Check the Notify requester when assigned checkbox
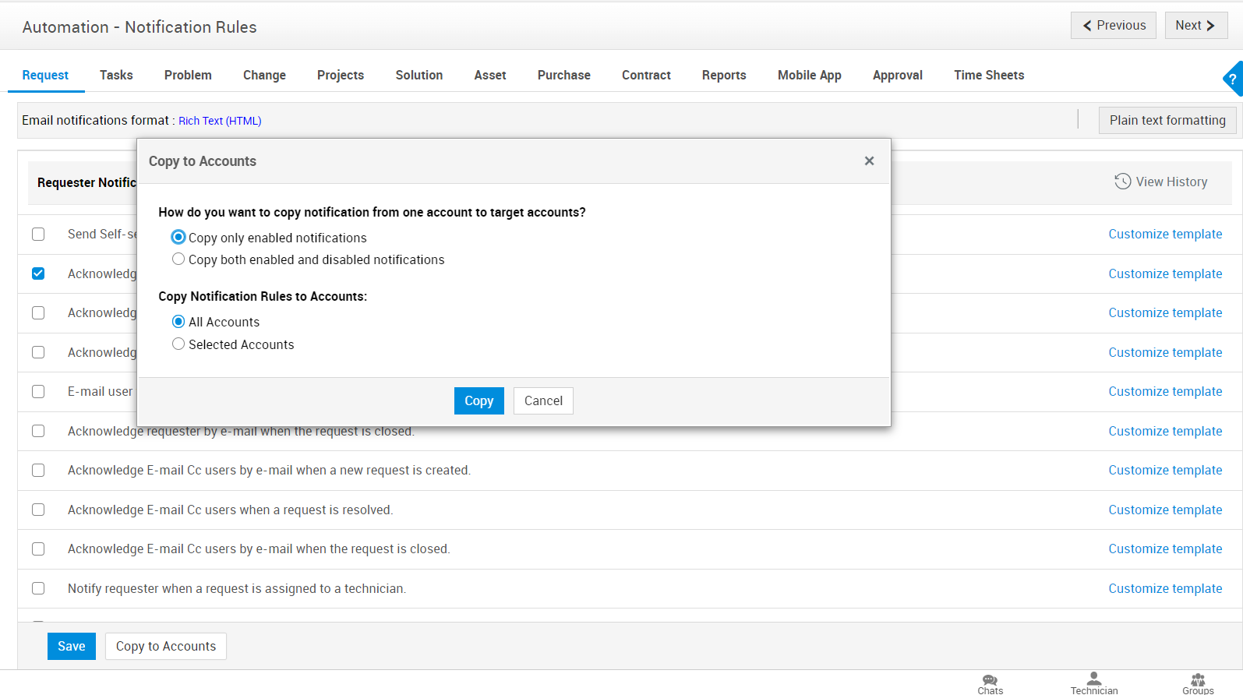Viewport: 1243px width, 695px height. (38, 588)
